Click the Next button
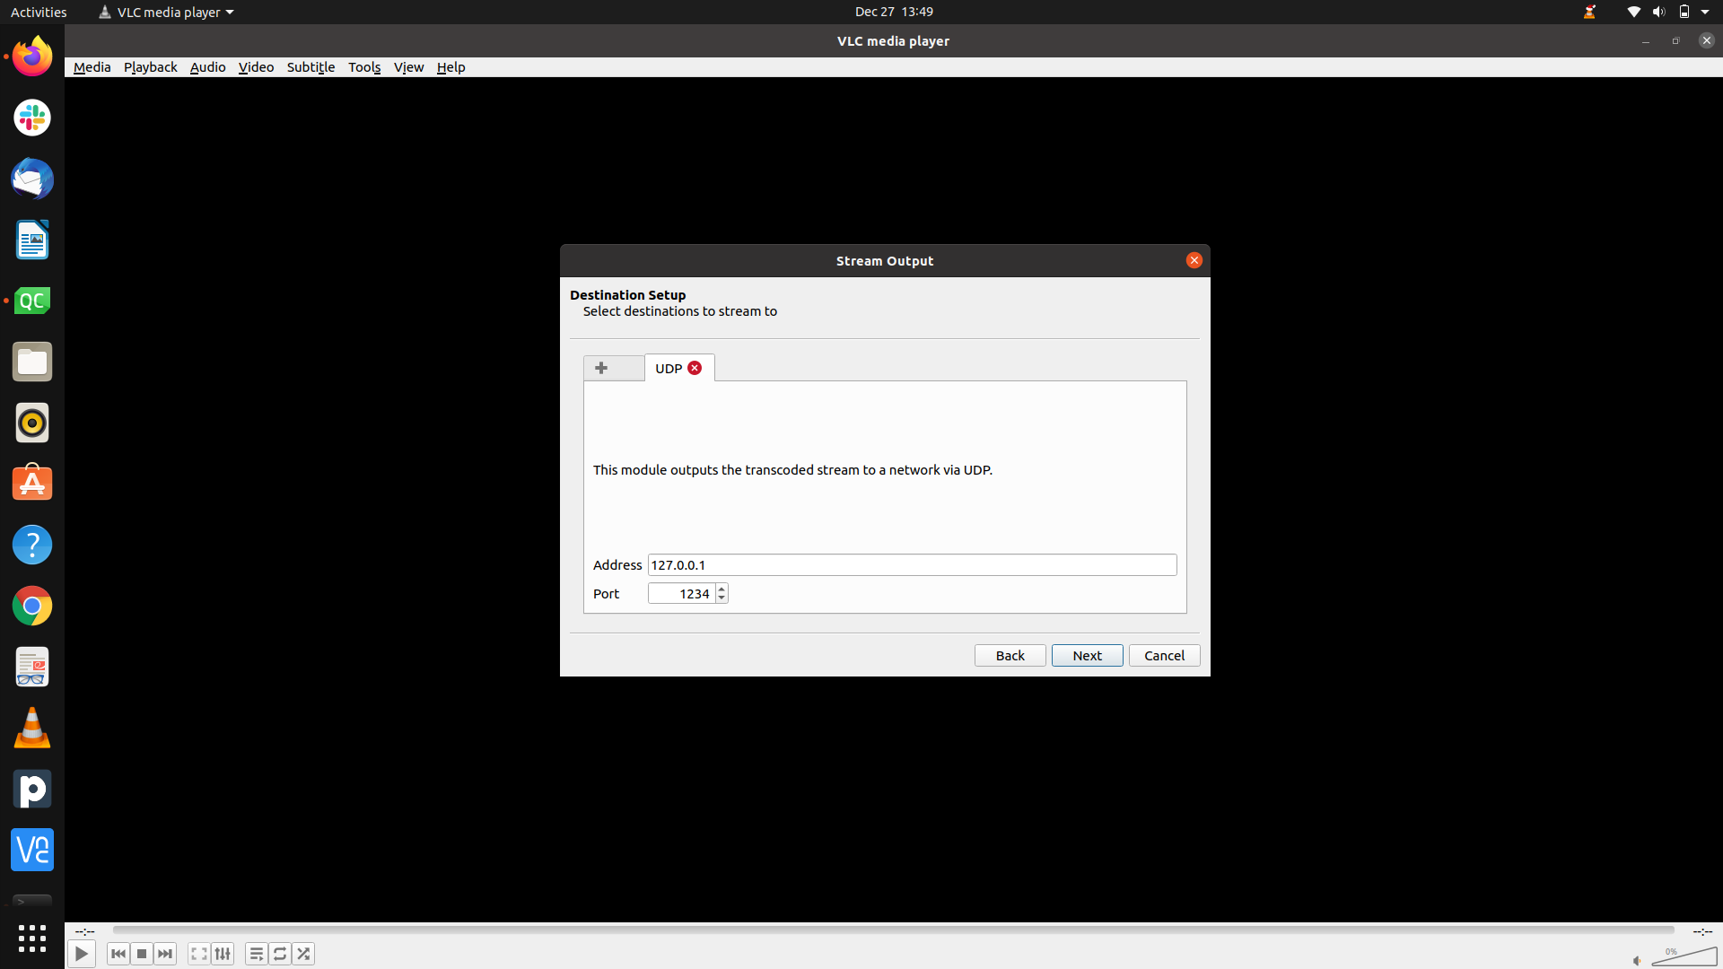Screen dimensions: 1723x969 click(1087, 655)
